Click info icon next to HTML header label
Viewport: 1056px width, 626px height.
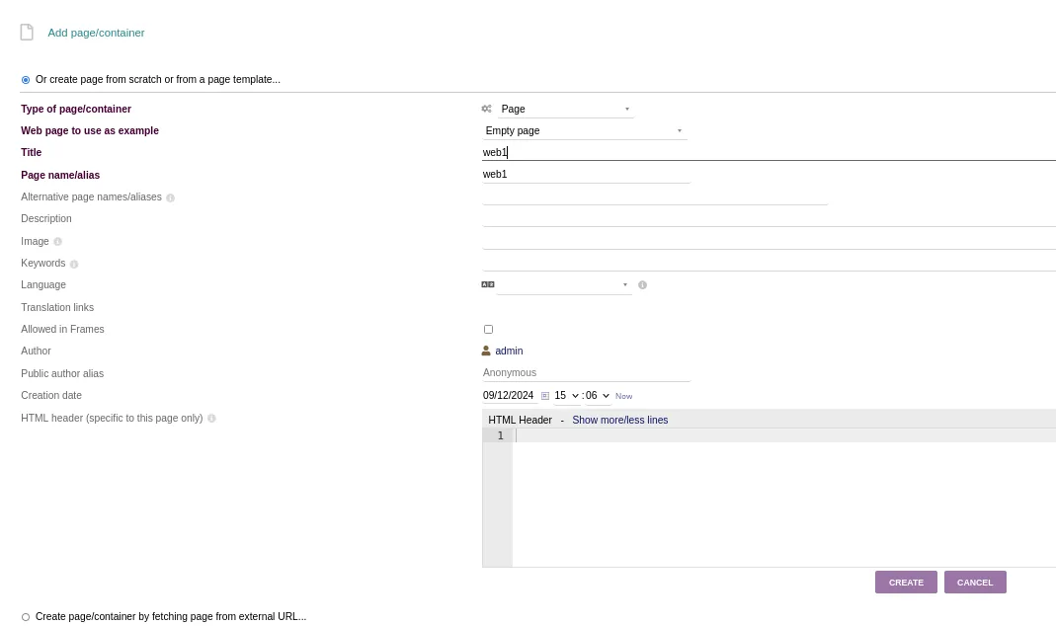click(211, 419)
